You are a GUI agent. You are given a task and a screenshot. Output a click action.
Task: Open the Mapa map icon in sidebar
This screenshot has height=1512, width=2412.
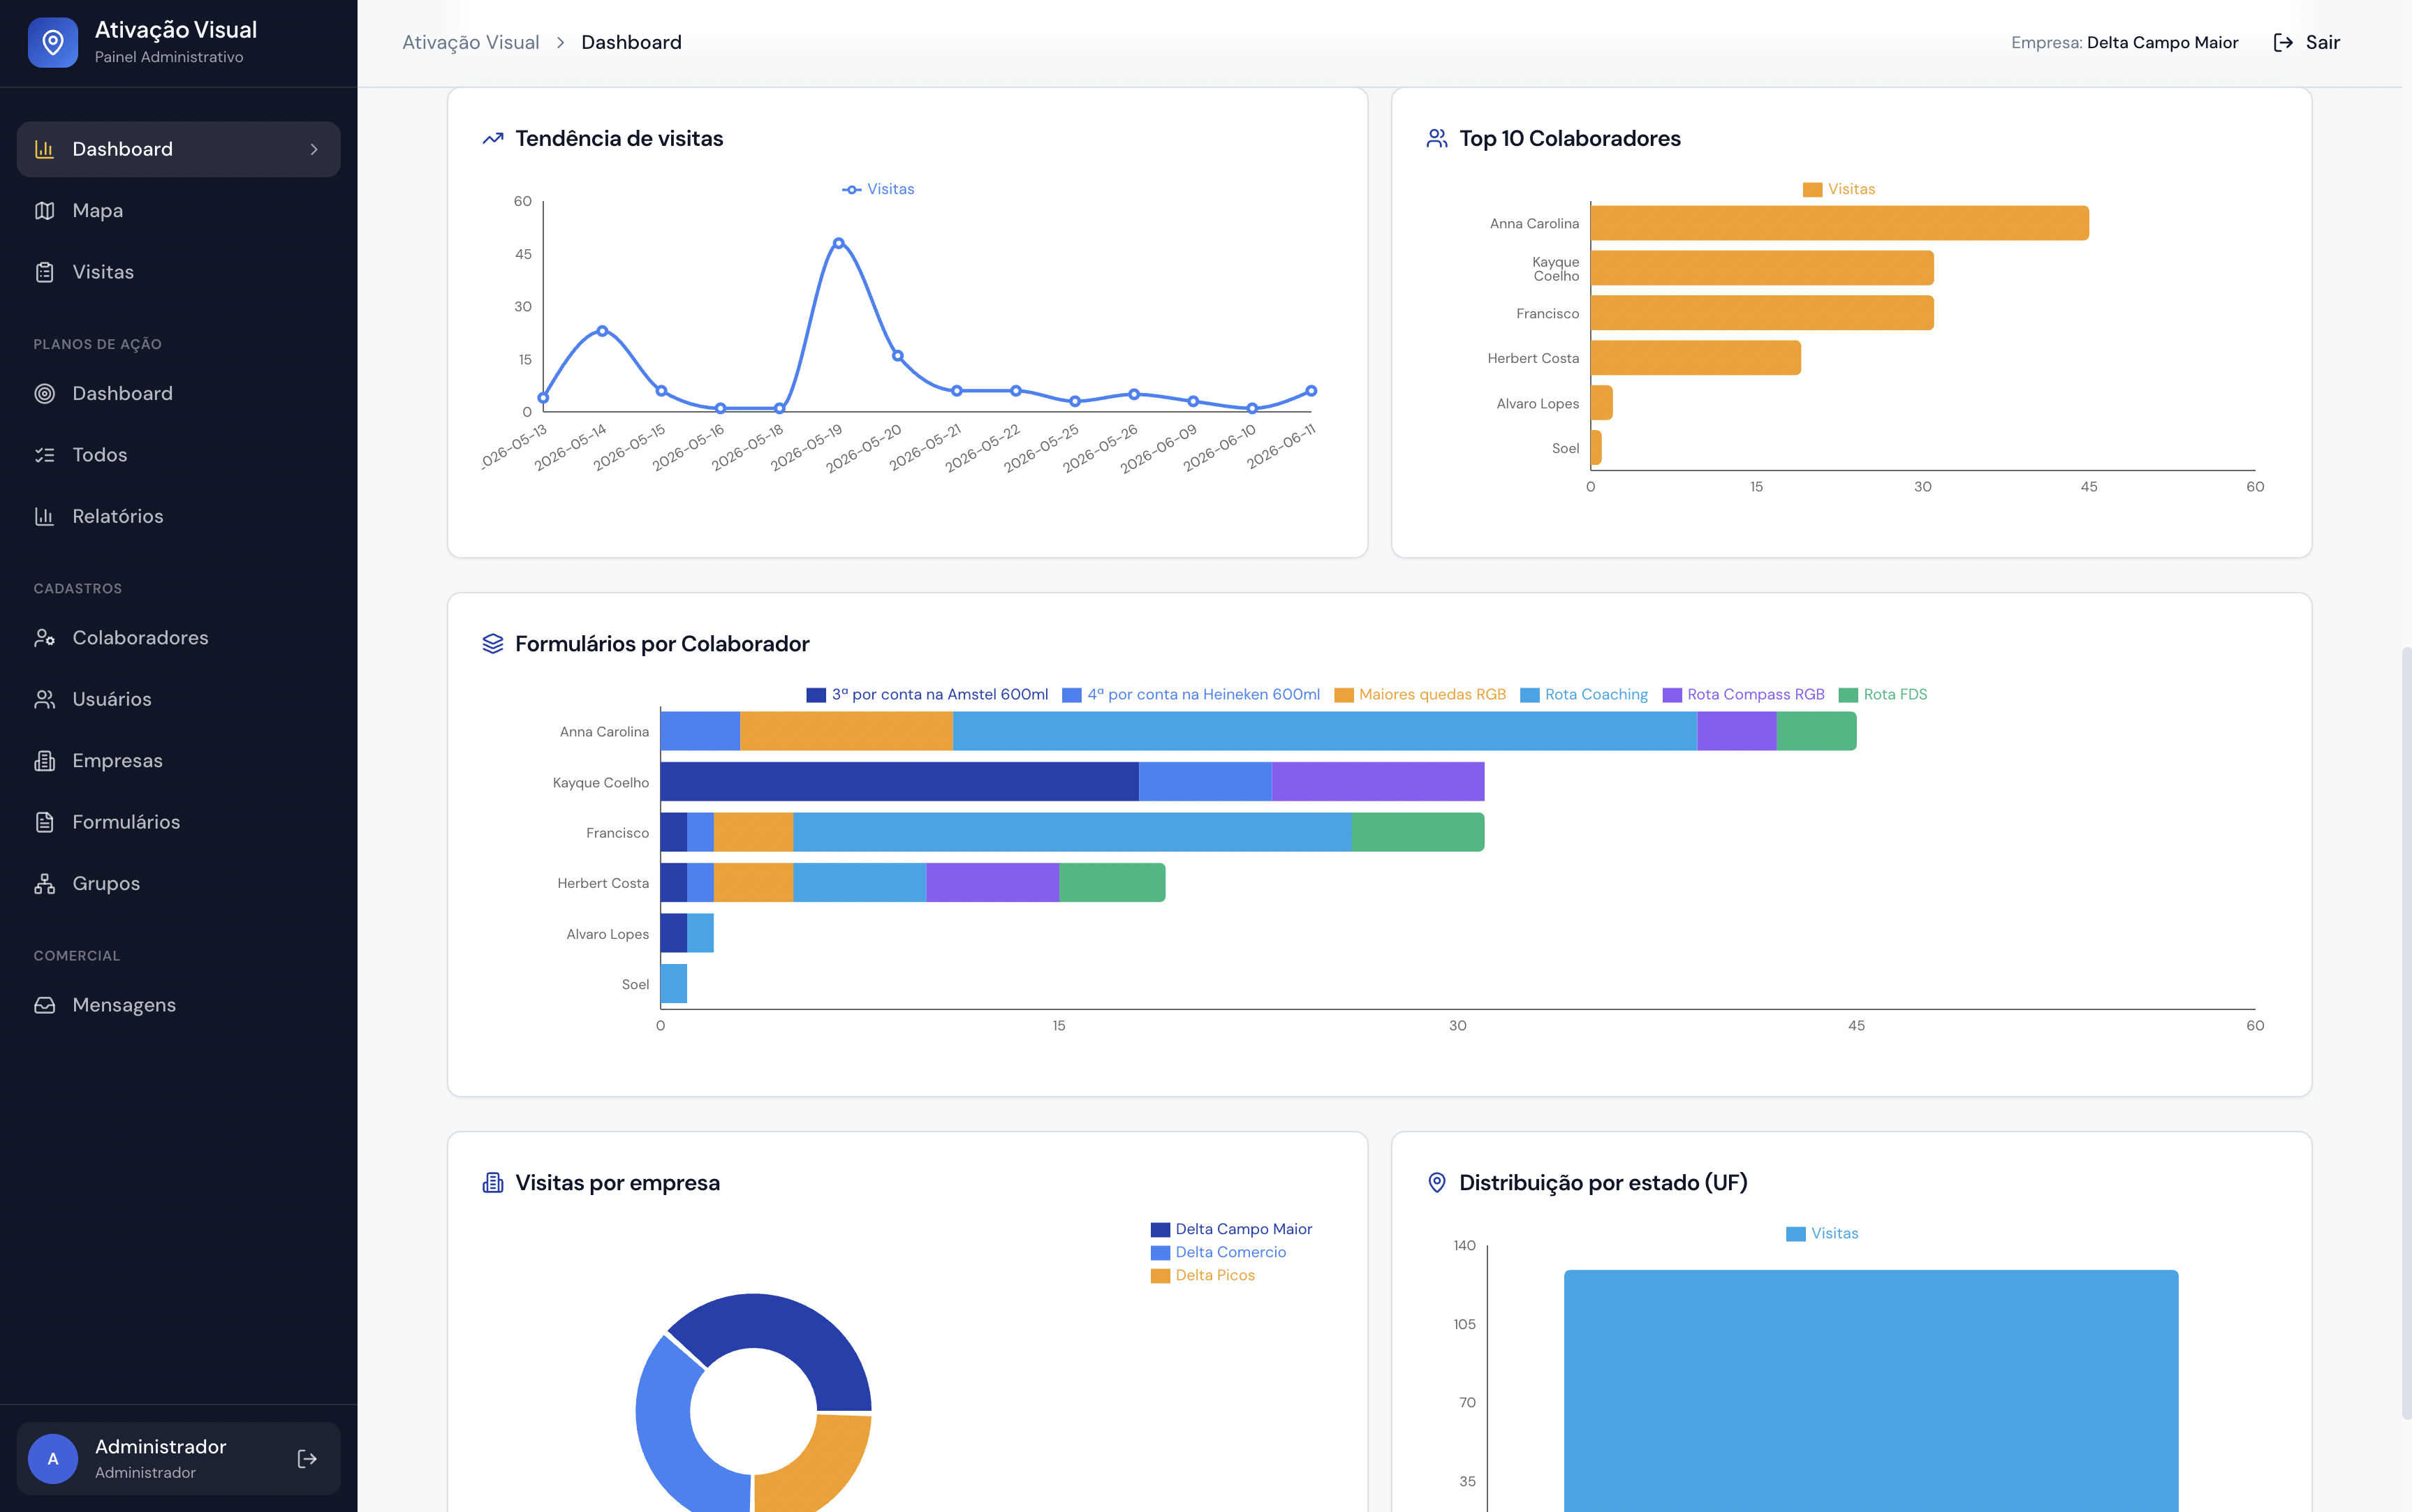44,210
